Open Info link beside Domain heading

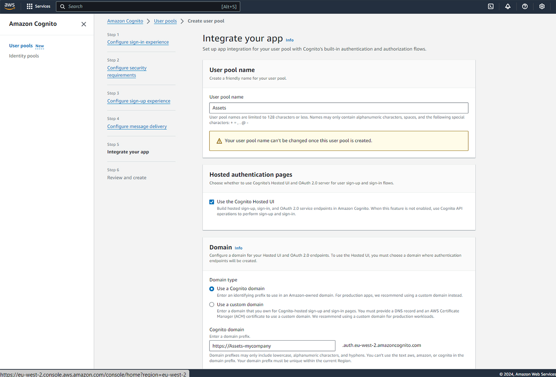click(x=238, y=248)
